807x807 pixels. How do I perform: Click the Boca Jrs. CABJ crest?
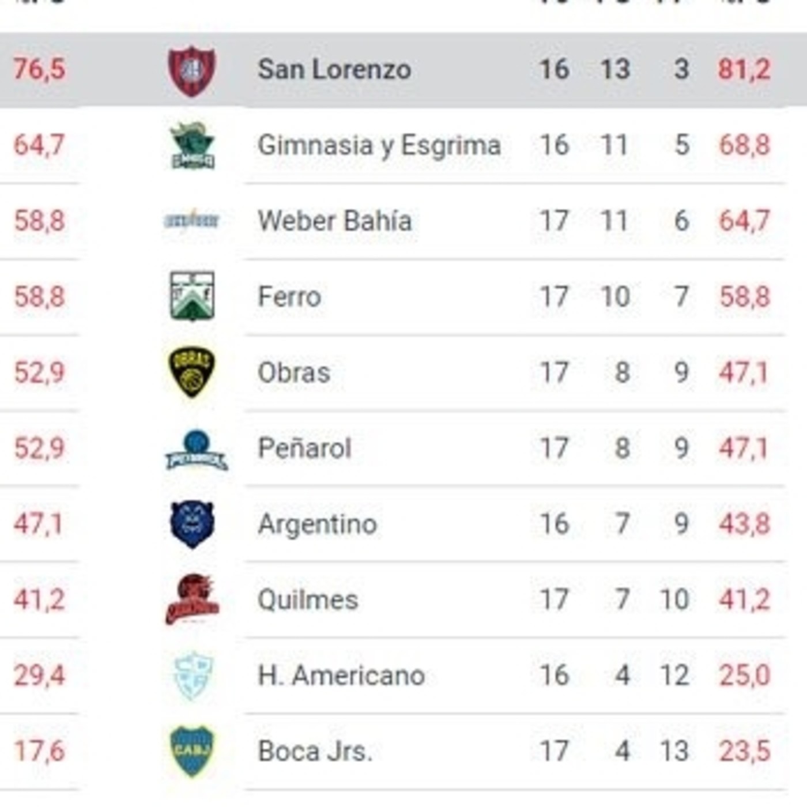click(193, 751)
